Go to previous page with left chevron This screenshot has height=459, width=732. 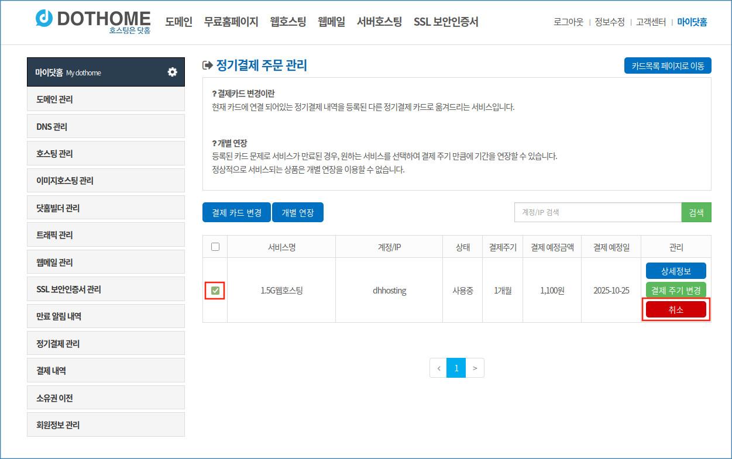pos(438,368)
